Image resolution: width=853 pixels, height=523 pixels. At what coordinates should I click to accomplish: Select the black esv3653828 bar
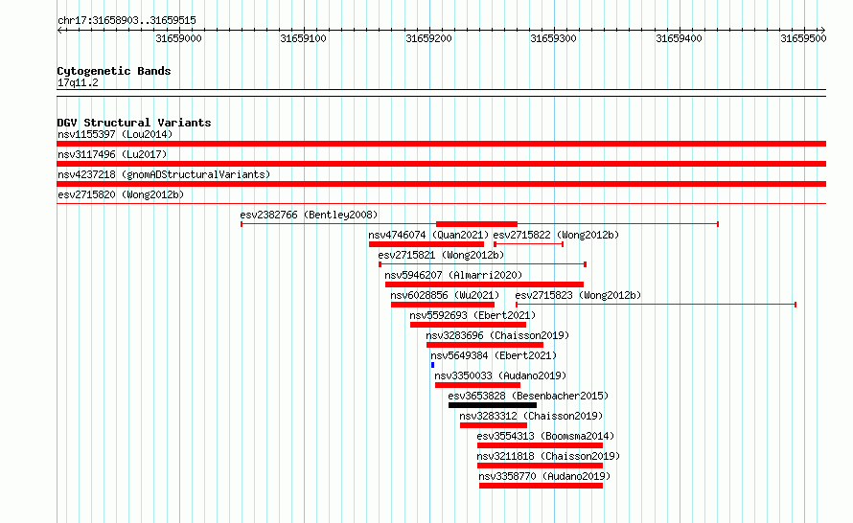[x=493, y=405]
